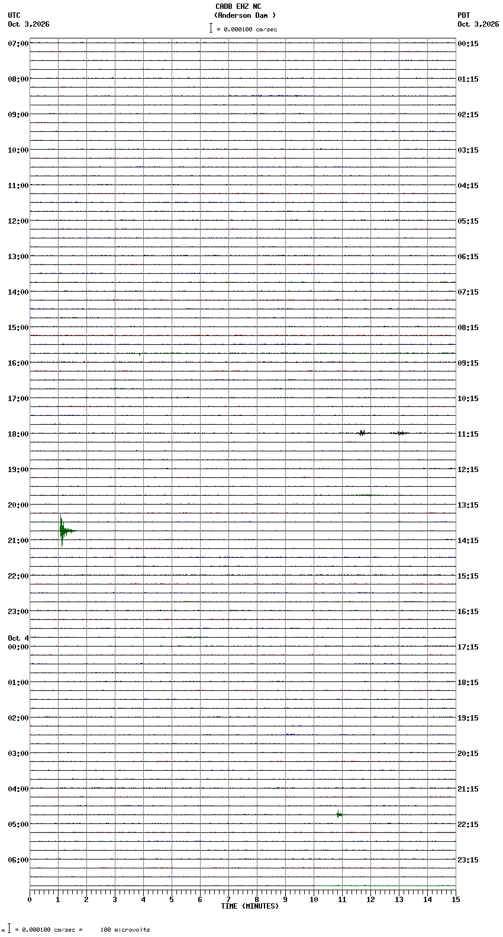Click the '0' minute axis tick label
Screen dimensions: 503x937
[30, 900]
